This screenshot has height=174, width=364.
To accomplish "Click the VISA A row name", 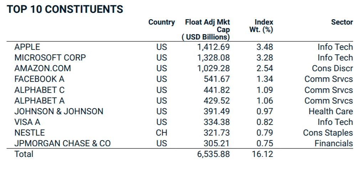I will [27, 122].
